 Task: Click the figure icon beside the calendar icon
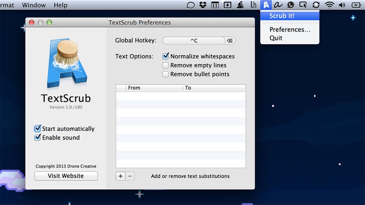tap(240, 5)
